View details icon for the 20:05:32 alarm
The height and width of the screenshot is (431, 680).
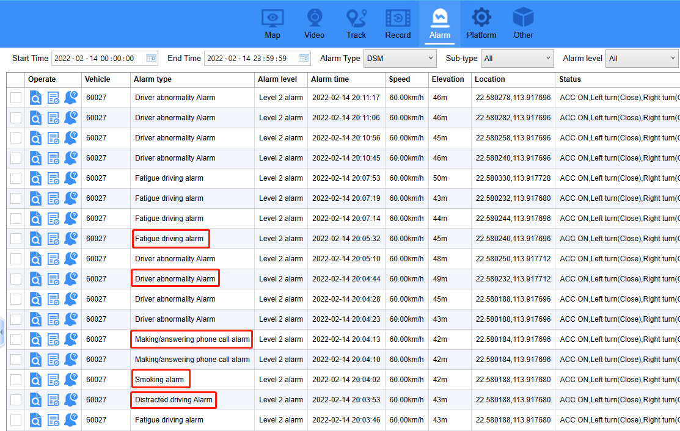[35, 239]
